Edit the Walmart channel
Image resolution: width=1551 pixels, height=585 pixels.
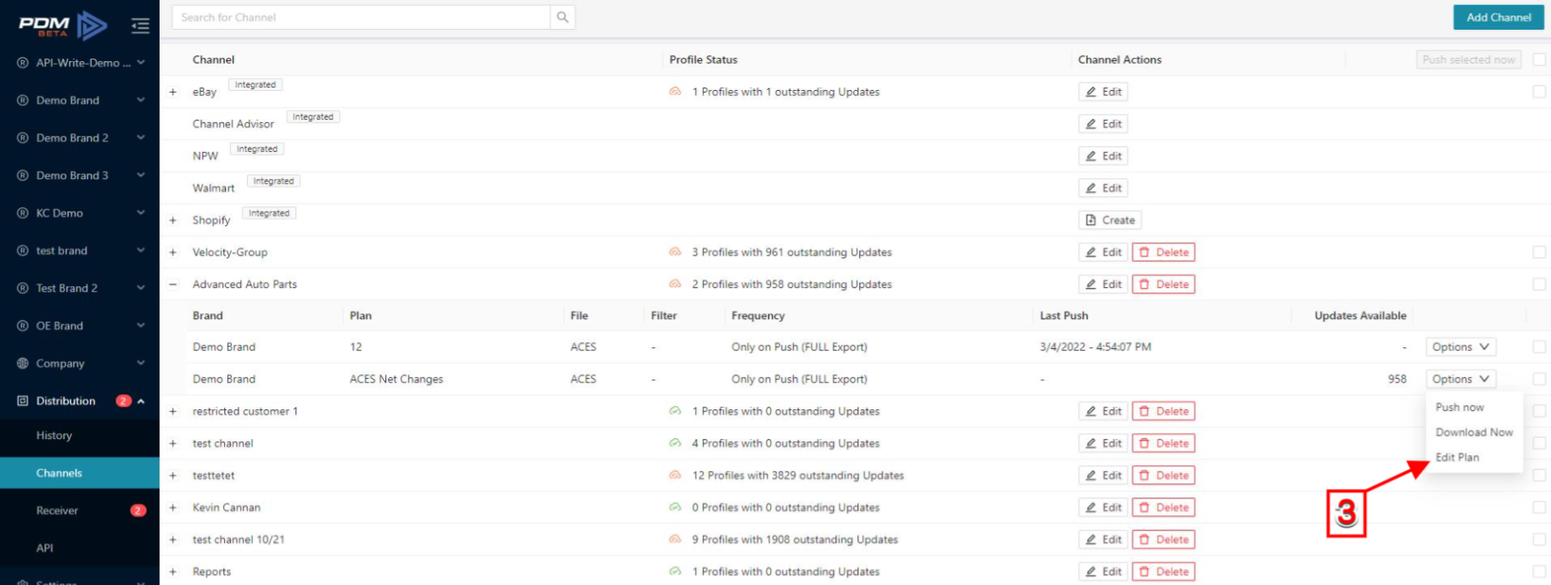(1103, 188)
